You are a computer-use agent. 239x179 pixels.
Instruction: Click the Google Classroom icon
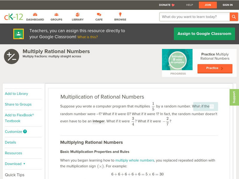19,34
